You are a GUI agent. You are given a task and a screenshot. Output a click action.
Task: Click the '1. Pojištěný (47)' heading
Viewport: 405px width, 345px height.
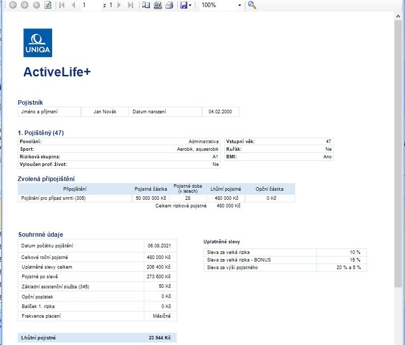click(x=41, y=133)
